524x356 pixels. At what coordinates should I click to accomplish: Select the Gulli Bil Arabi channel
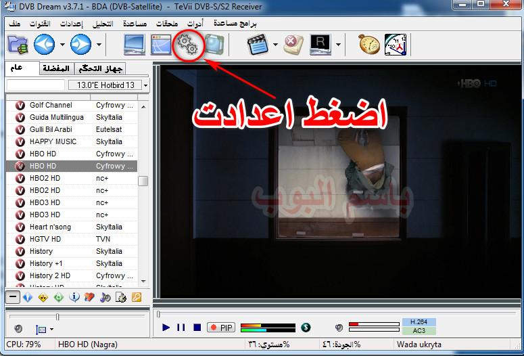(x=72, y=129)
